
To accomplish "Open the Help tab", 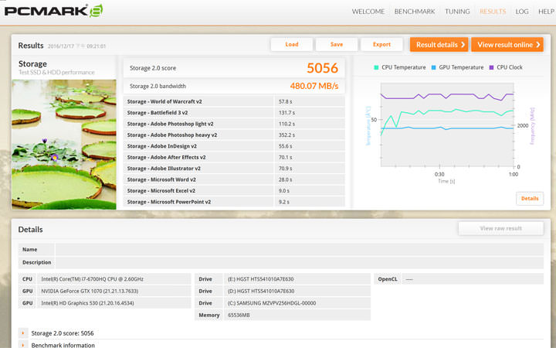I will point(545,12).
